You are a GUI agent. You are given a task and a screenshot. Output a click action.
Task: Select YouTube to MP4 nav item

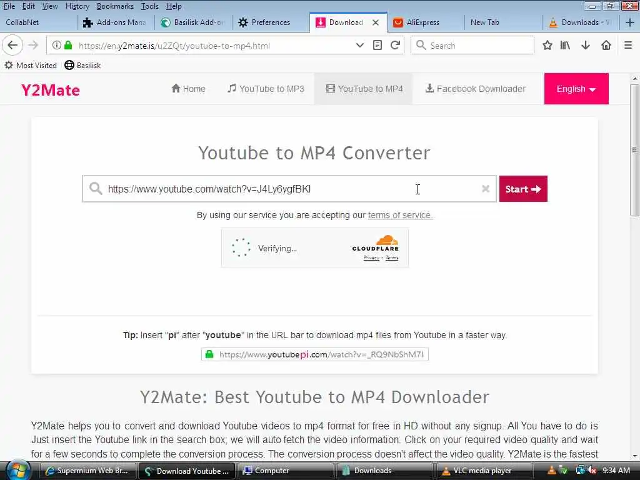364,89
